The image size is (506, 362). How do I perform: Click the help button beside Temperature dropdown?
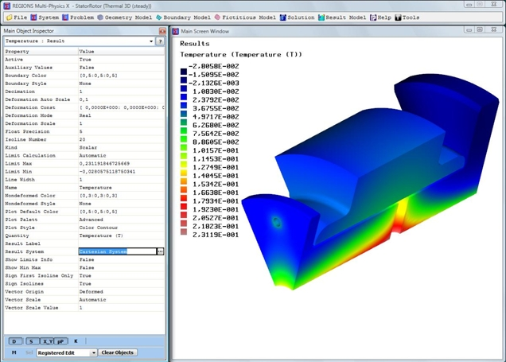160,41
